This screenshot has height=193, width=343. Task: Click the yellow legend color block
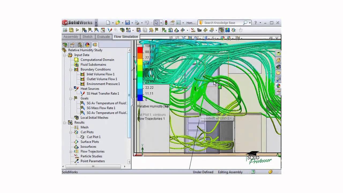point(140,62)
